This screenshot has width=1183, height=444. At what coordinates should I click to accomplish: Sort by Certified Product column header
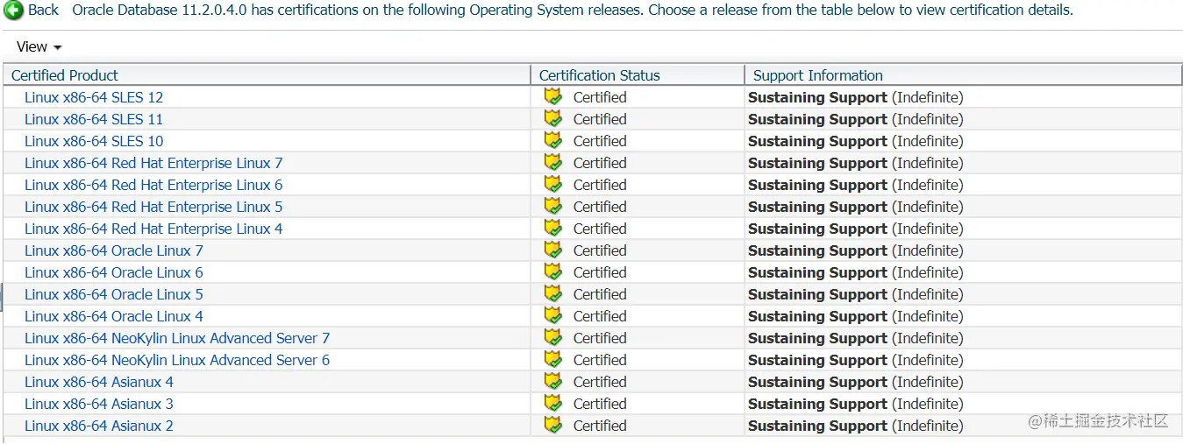point(65,75)
